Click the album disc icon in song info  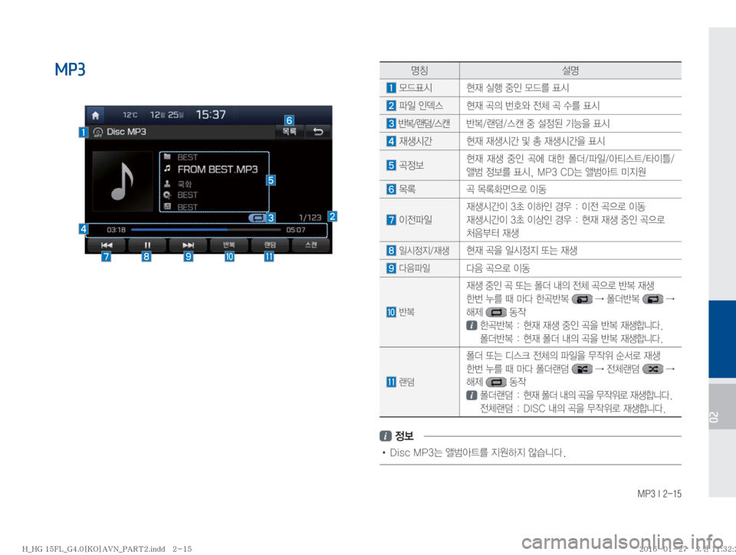tap(168, 195)
